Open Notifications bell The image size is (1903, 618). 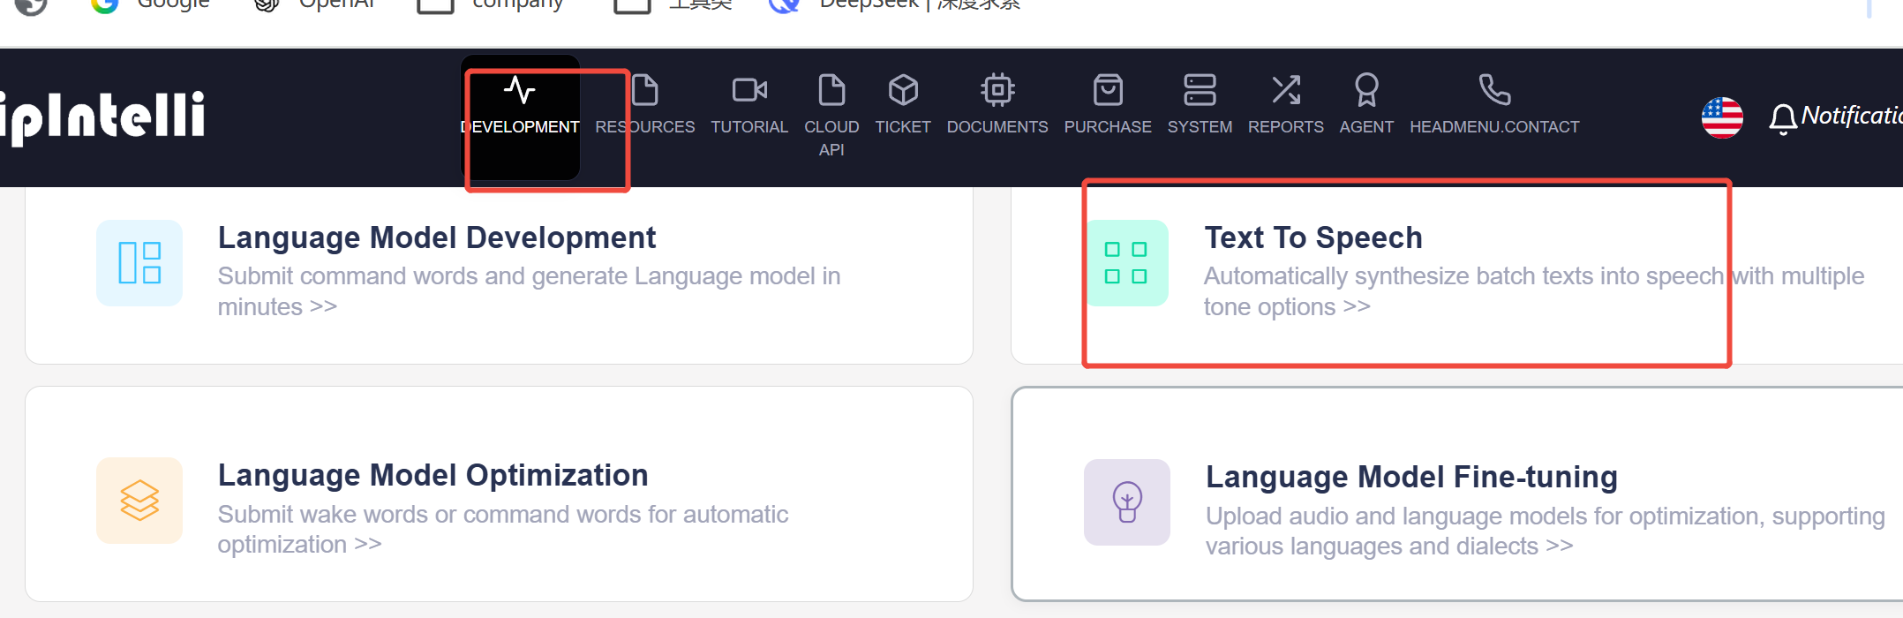1783,118
